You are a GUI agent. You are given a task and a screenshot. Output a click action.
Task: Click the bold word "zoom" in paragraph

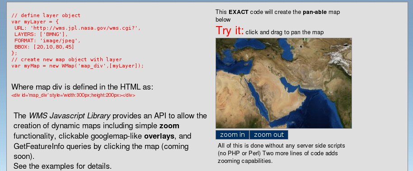coord(169,126)
